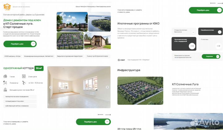Click Подобрать дом button below the cottage slider

[93, 122]
